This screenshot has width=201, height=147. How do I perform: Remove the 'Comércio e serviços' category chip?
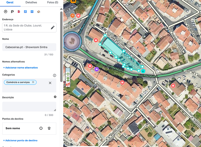pyautogui.click(x=33, y=83)
